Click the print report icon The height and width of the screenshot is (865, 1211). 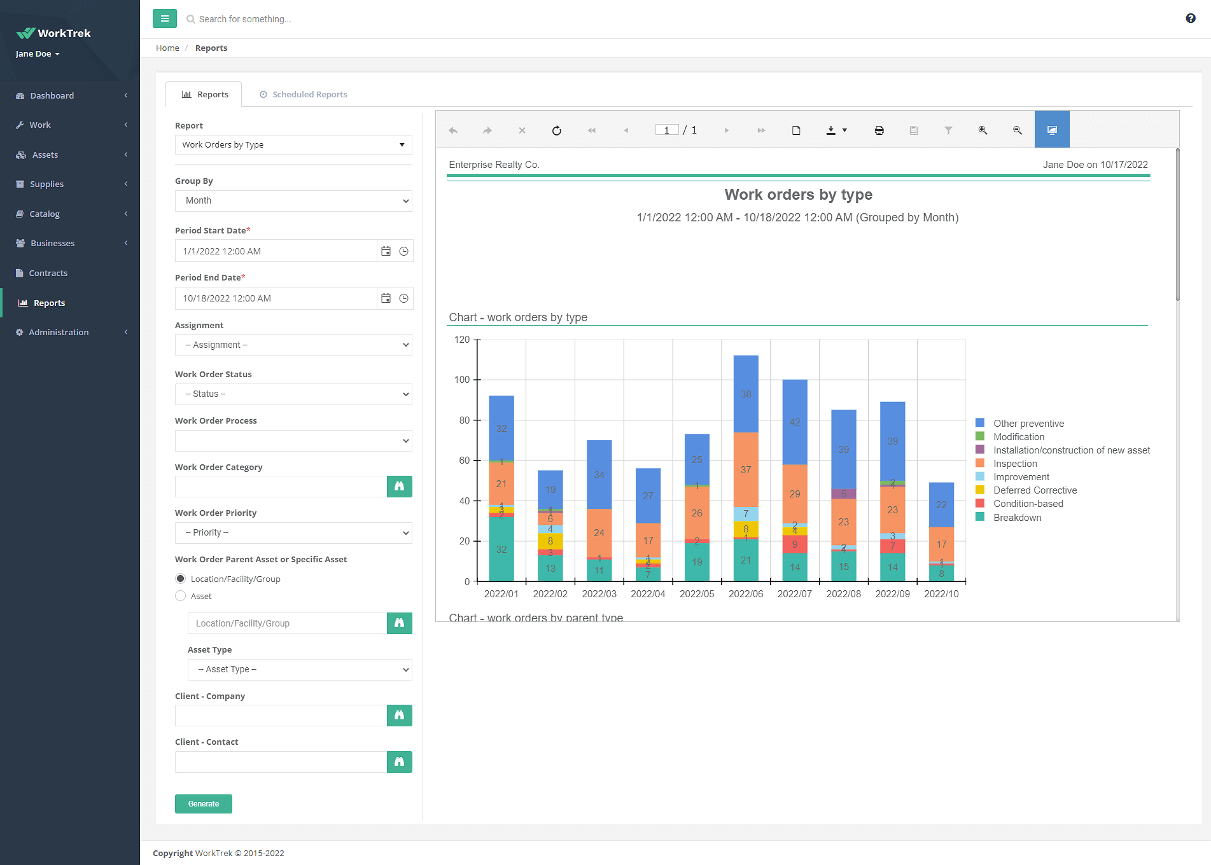click(x=879, y=130)
